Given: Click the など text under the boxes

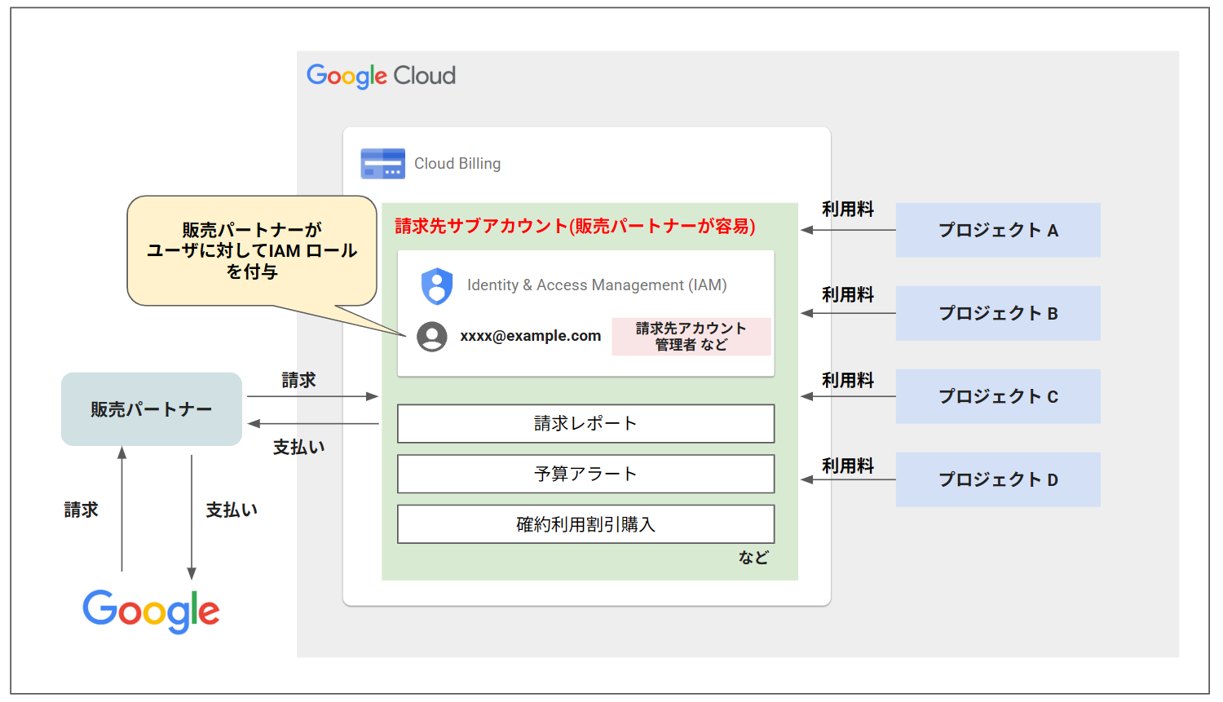Looking at the screenshot, I should click(x=753, y=558).
